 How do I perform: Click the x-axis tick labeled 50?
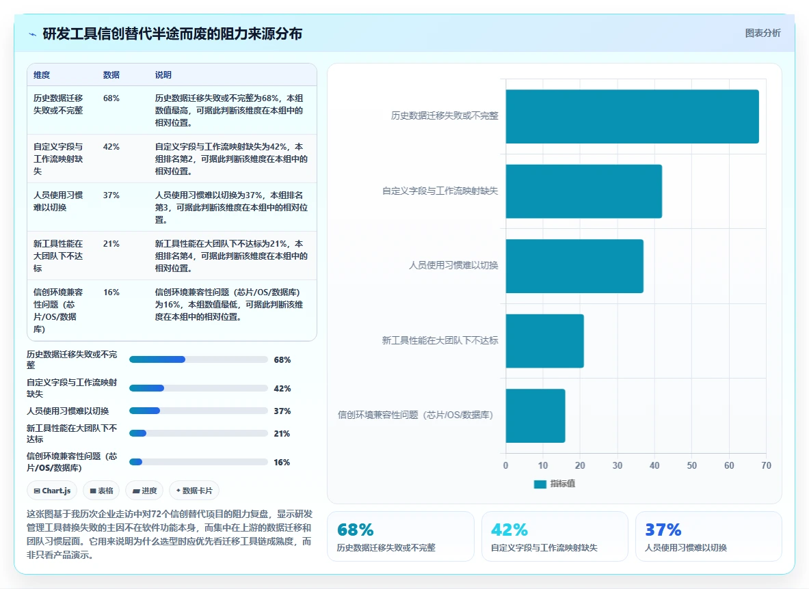click(x=692, y=465)
